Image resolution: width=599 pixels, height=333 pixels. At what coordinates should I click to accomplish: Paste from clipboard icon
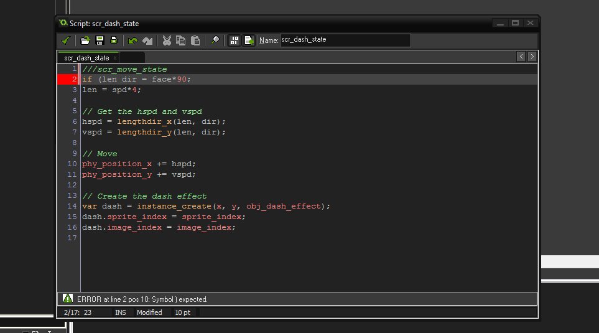195,40
